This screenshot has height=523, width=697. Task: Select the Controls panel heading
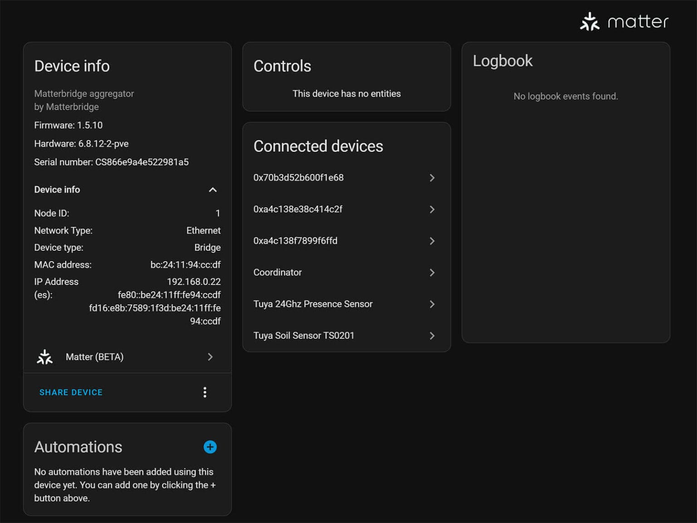(x=282, y=66)
